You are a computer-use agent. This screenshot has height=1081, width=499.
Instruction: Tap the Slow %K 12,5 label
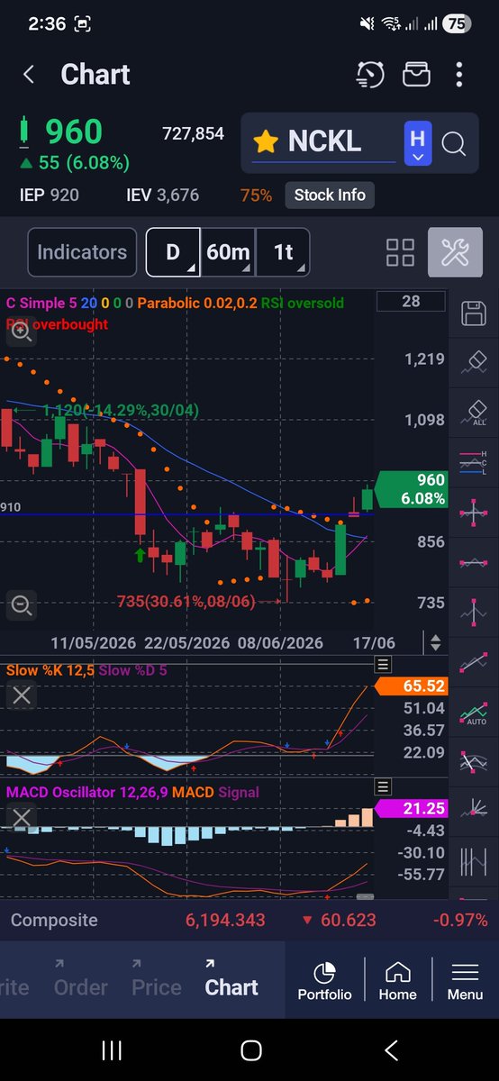(x=50, y=670)
